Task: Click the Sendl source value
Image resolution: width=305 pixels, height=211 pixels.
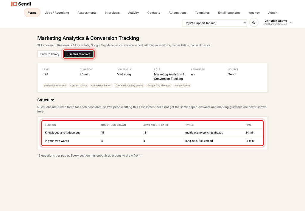Action: coord(232,74)
